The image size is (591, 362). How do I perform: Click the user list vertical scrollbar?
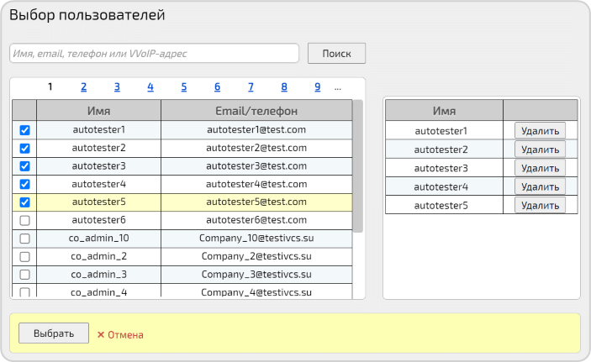click(x=357, y=166)
